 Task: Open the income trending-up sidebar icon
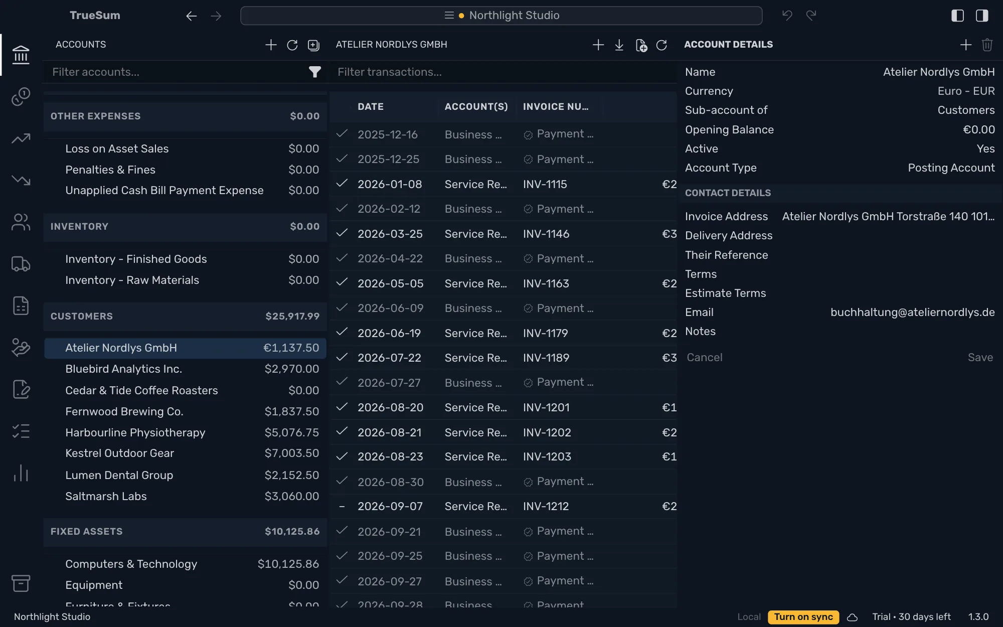(21, 138)
